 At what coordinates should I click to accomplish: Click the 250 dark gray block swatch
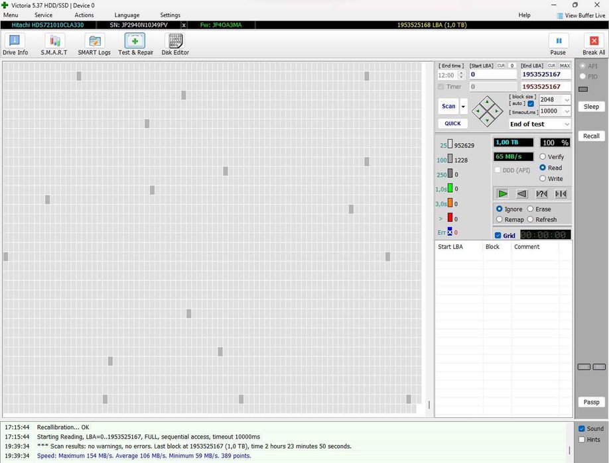[x=450, y=174]
